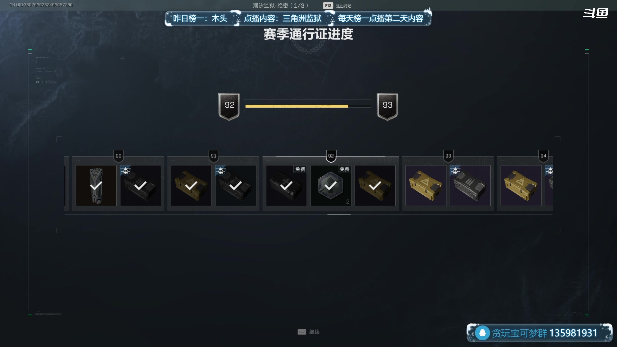Click the 继续 continue button
The height and width of the screenshot is (347, 617).
click(308, 332)
